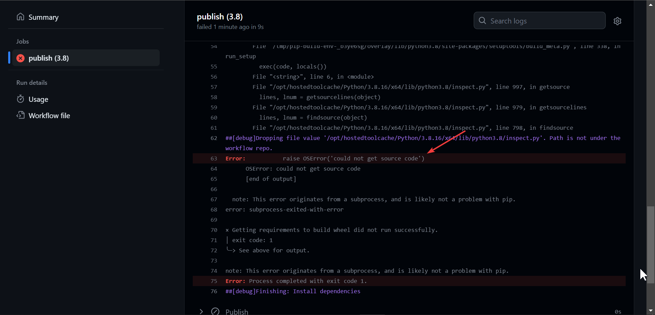Select line number 63 in the log
The width and height of the screenshot is (655, 315).
[214, 158]
